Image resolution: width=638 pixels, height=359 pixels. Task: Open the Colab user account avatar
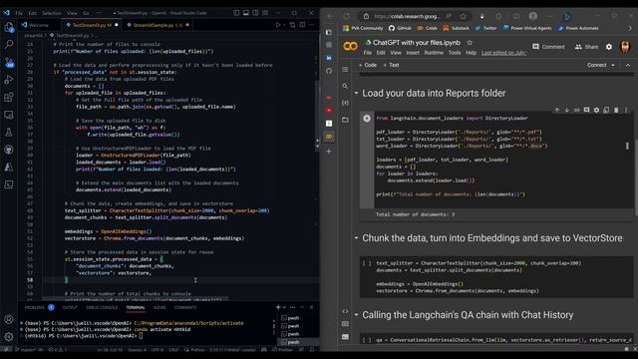click(625, 47)
